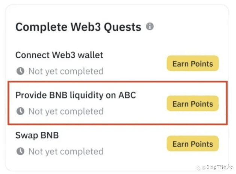Open the Provide BNB liquidity on ABC title
Viewport: 236px width, 174px height.
point(76,95)
